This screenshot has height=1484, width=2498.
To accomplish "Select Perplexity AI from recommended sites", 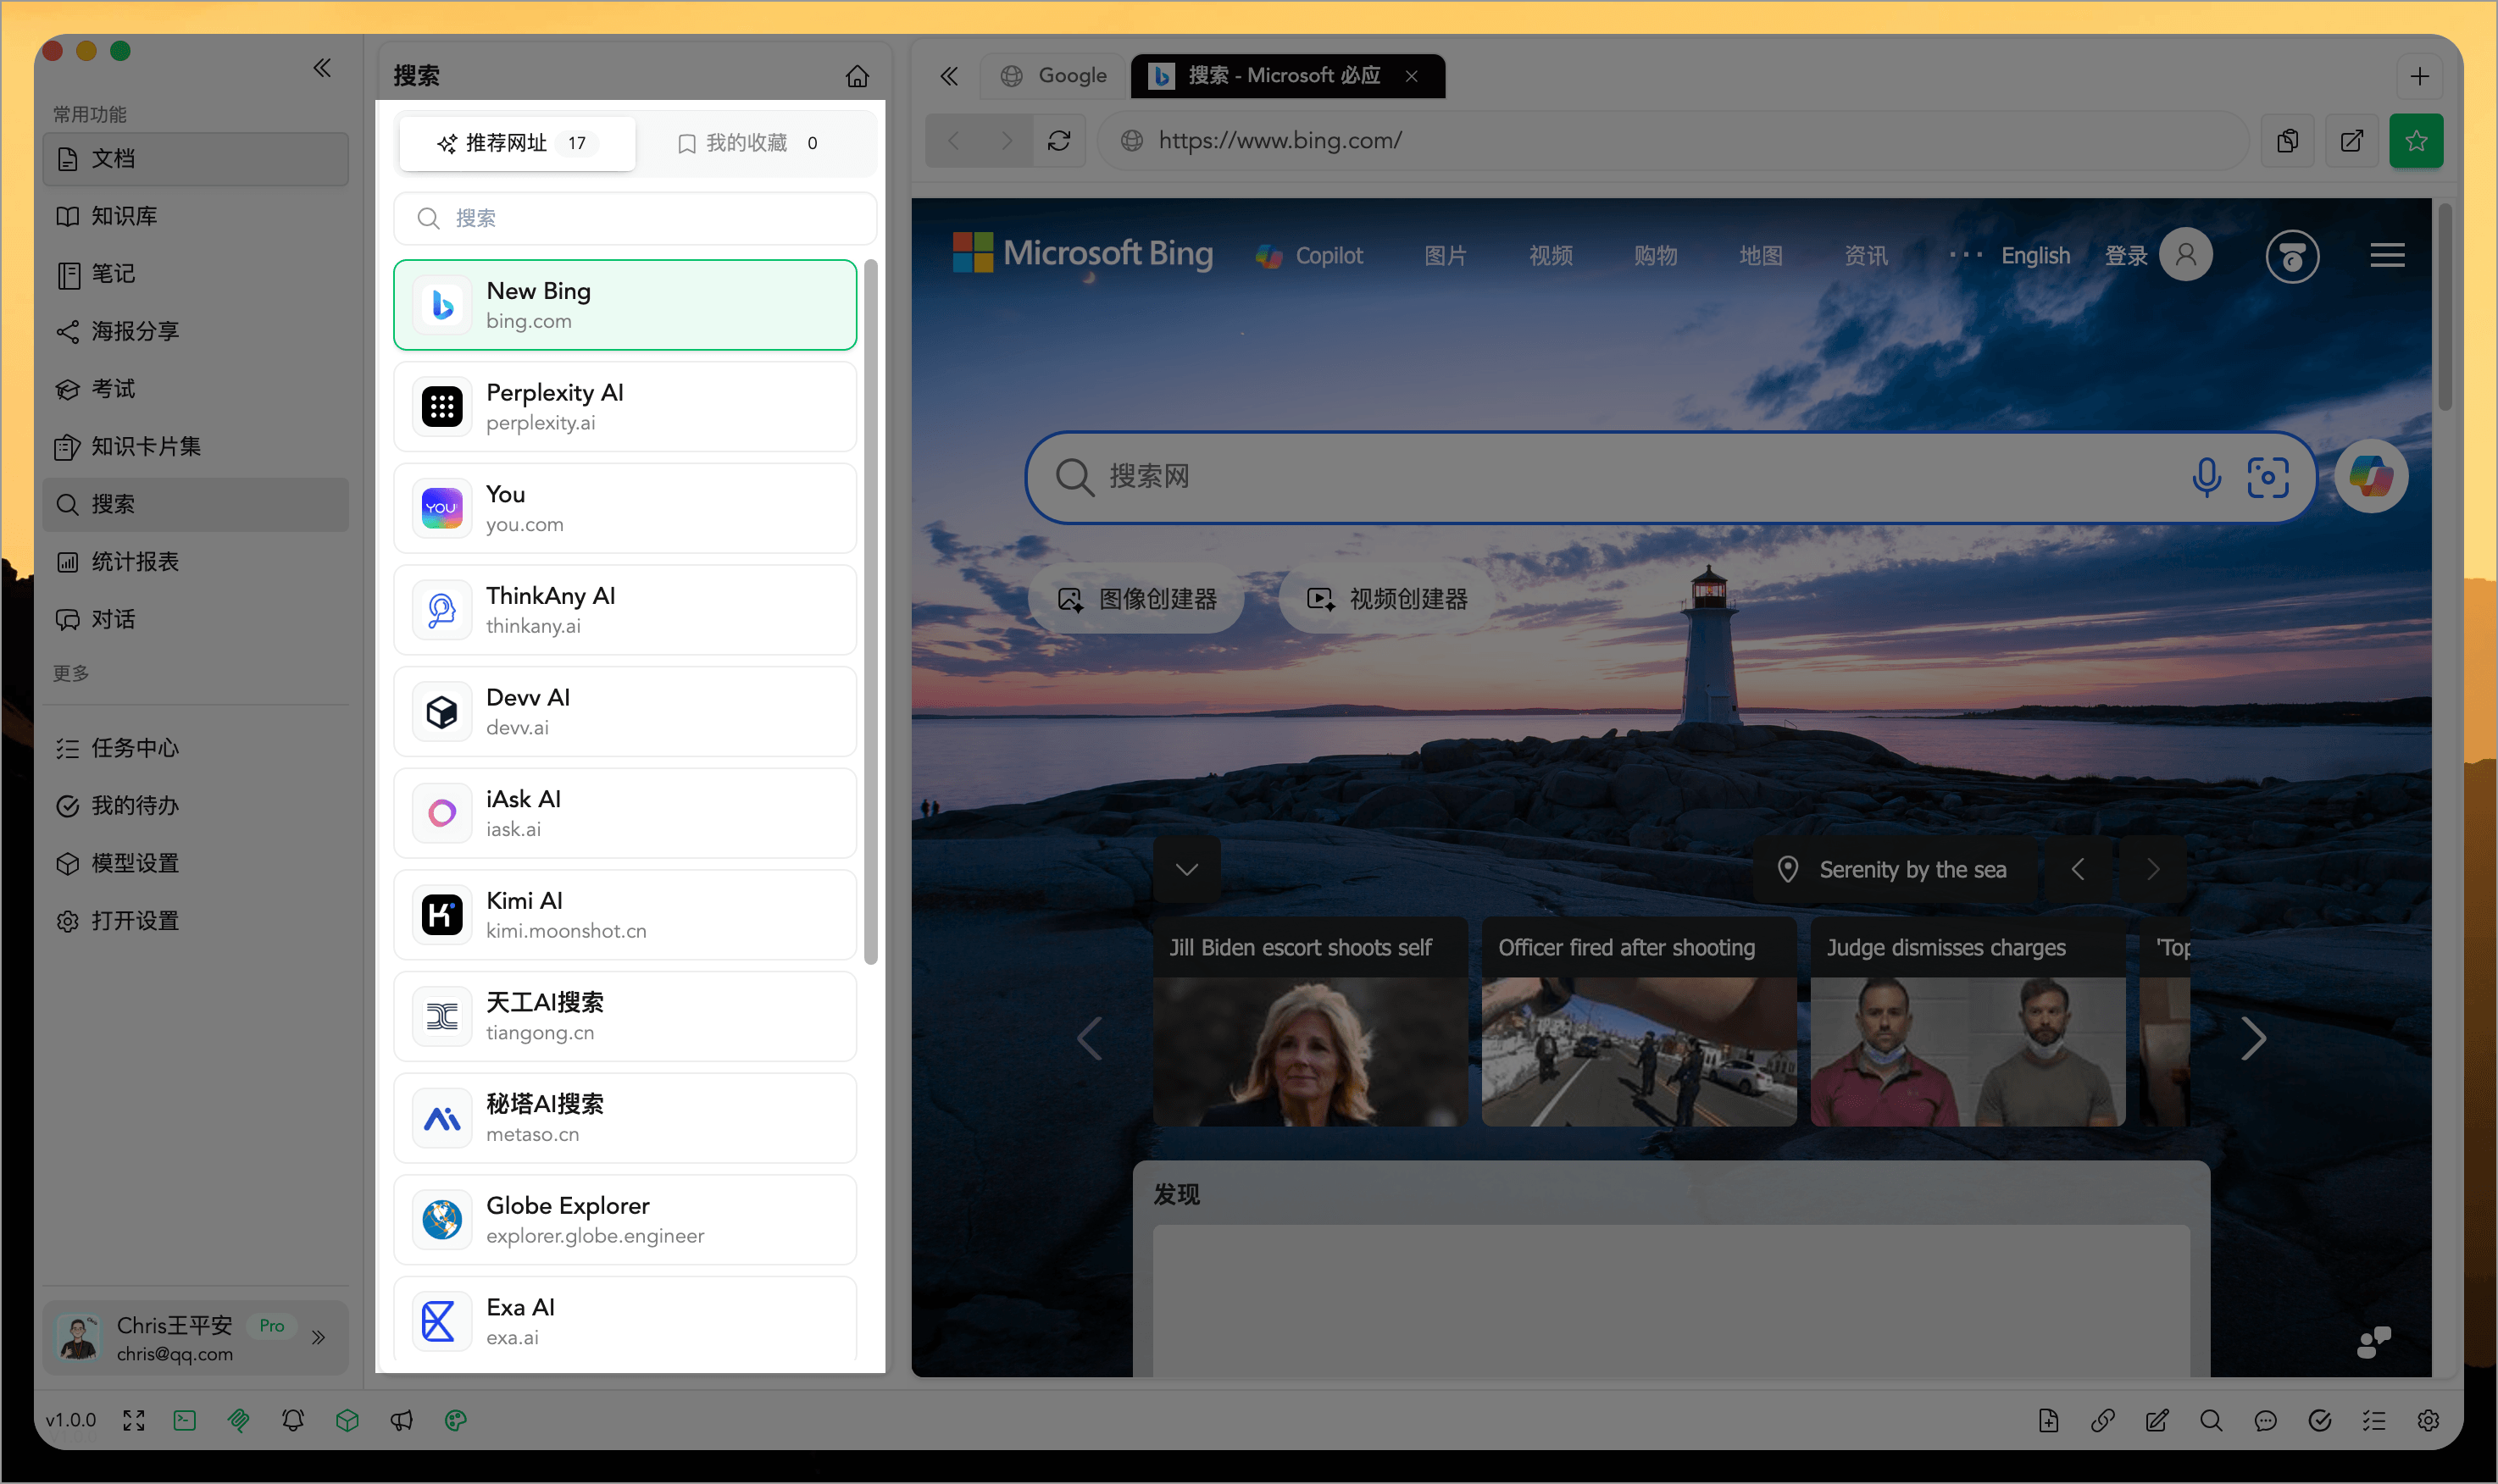I will [625, 407].
